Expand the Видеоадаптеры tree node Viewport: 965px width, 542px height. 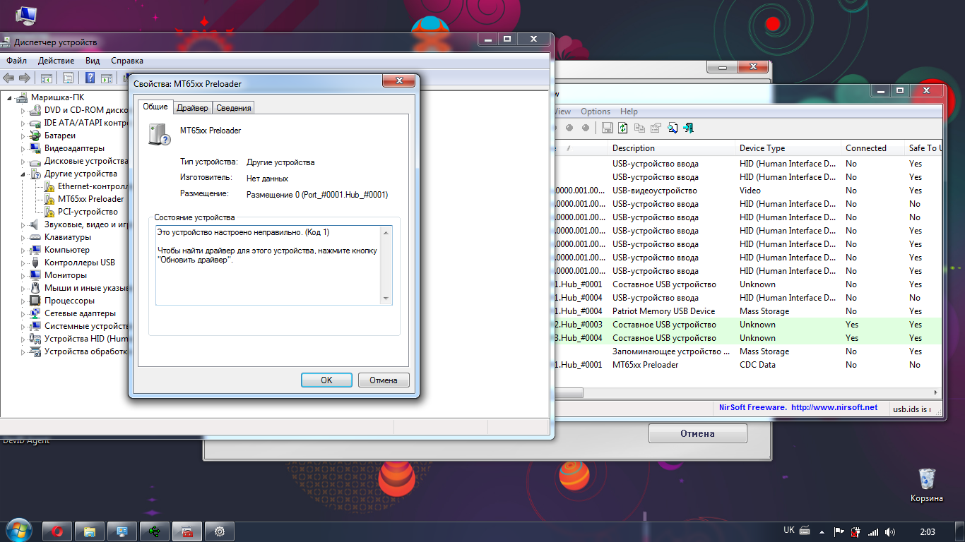click(23, 149)
